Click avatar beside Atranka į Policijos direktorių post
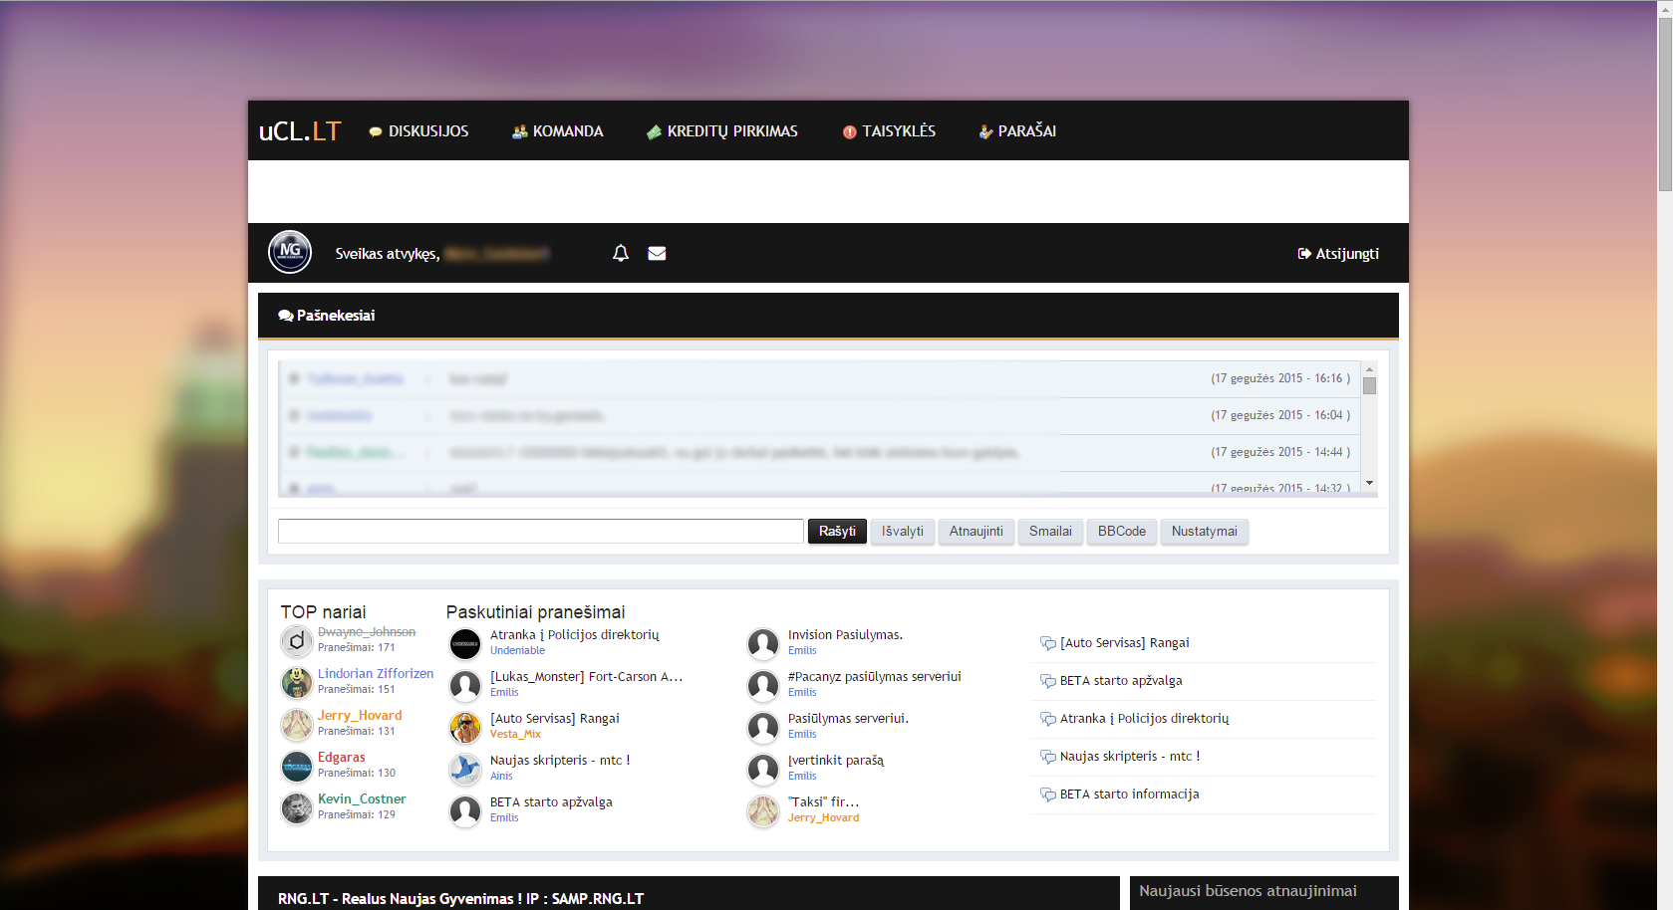1673x910 pixels. (x=465, y=644)
